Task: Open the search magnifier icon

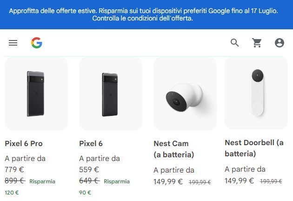Action: (235, 43)
